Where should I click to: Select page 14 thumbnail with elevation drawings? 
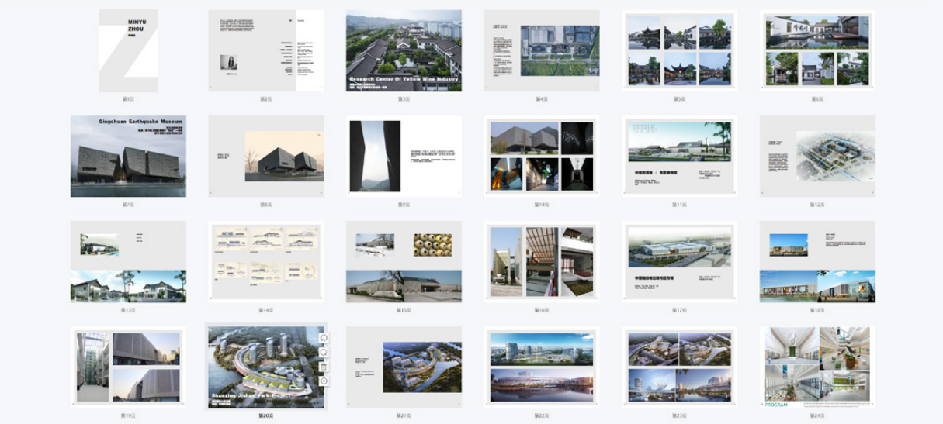[x=266, y=262]
